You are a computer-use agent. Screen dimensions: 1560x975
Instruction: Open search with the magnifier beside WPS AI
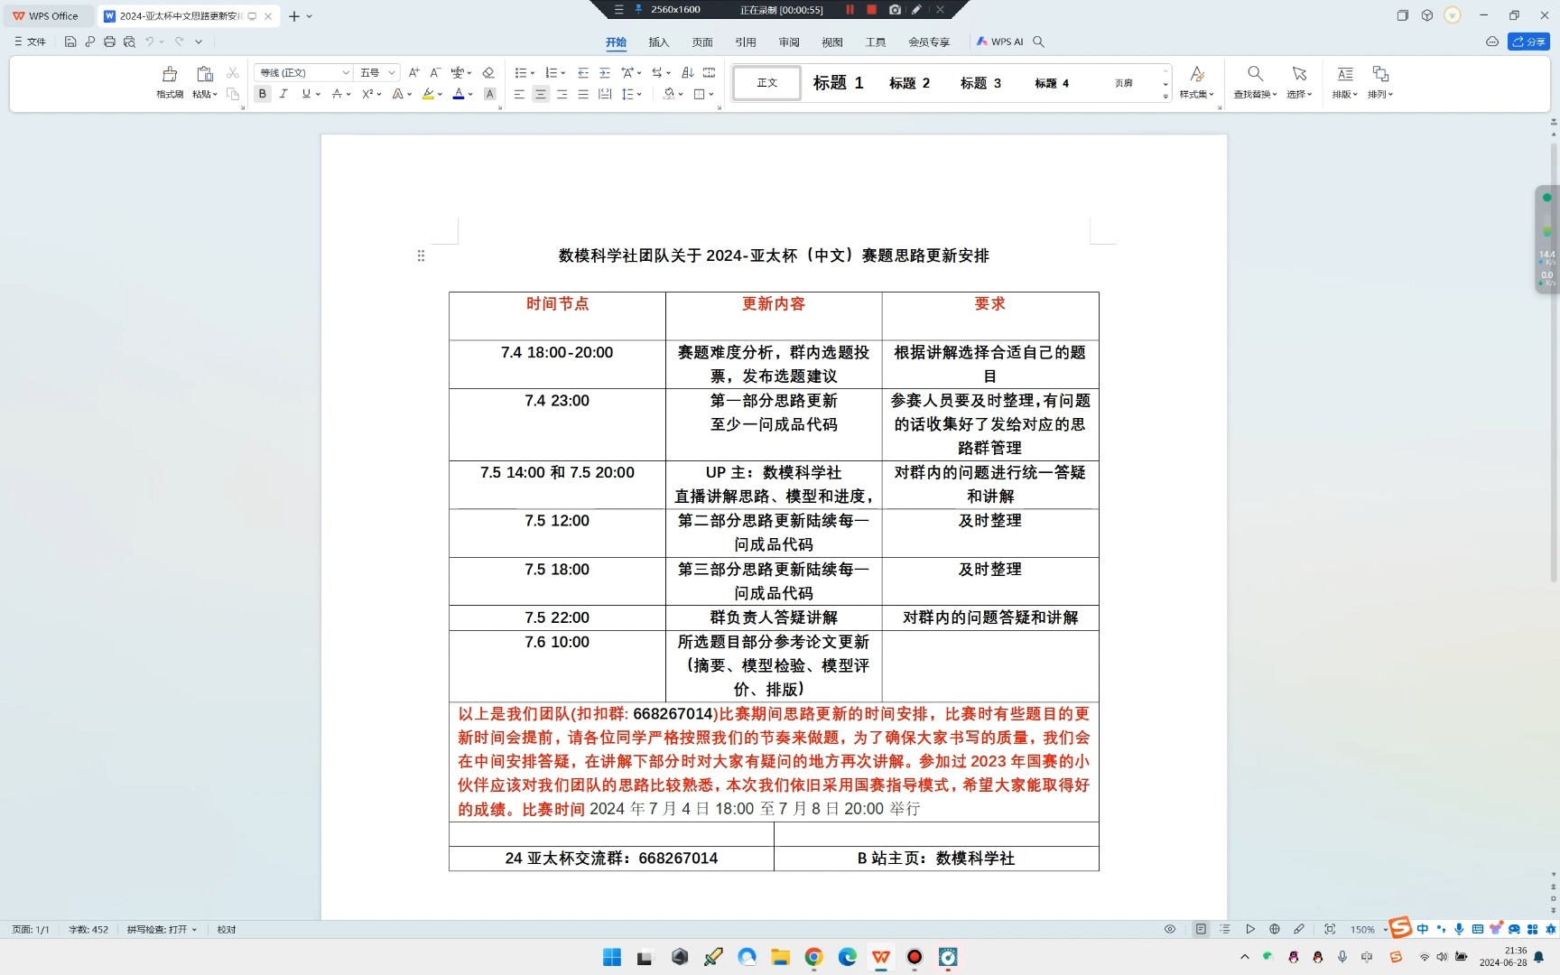(1038, 42)
